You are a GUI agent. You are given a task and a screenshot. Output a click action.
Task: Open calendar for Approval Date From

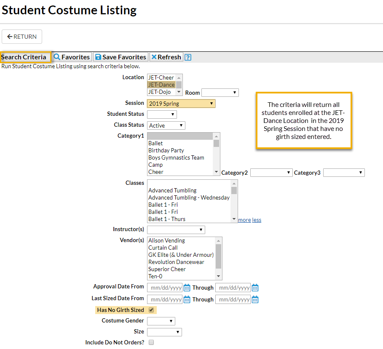(x=187, y=288)
